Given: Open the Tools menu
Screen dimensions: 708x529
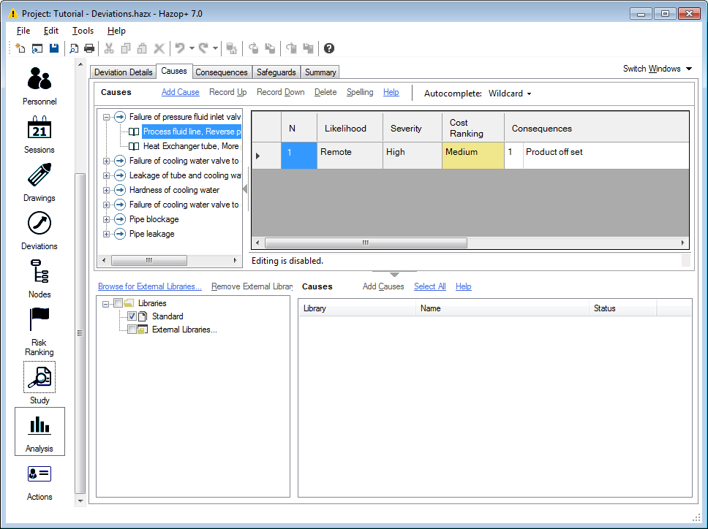Looking at the screenshot, I should (x=83, y=31).
